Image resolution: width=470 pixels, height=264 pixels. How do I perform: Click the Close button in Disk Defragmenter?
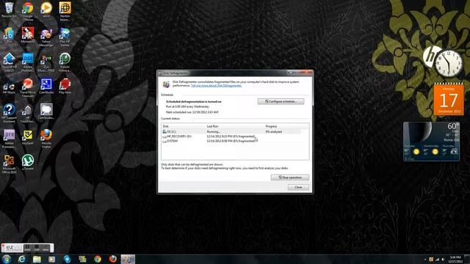pyautogui.click(x=298, y=188)
